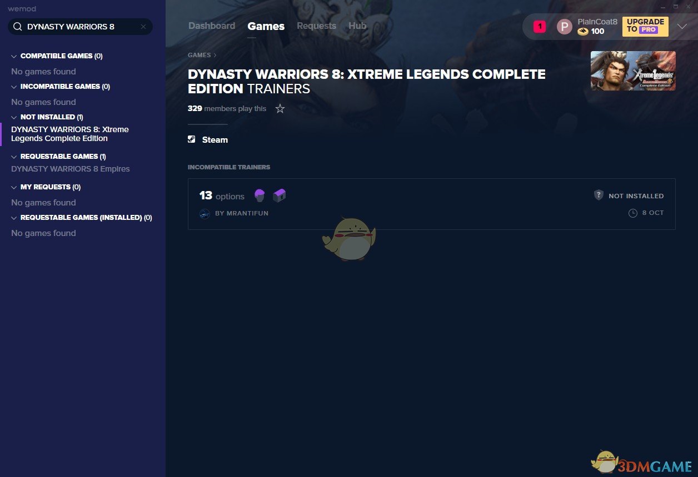Click the PlainCoat8 profile avatar
Viewport: 698px width, 477px height.
click(x=565, y=27)
